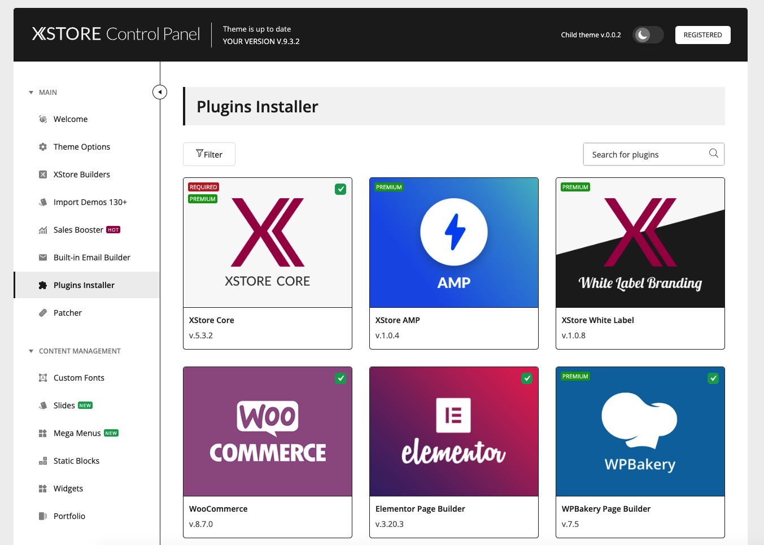Click the Sales Booster chart icon
This screenshot has height=545, width=764.
(43, 230)
